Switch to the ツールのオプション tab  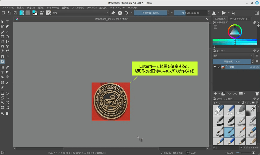point(239,19)
